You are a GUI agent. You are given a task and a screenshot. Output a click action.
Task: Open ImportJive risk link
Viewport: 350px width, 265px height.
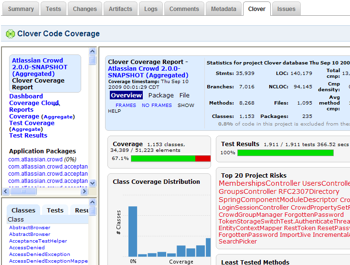(x=295, y=235)
